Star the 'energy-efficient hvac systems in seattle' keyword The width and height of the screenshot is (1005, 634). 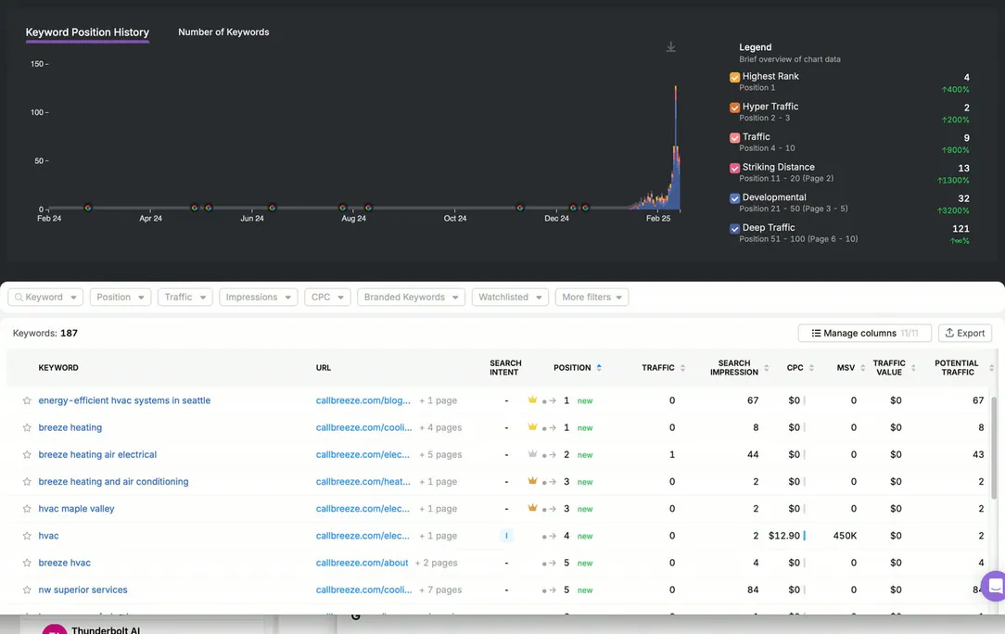[x=27, y=400]
